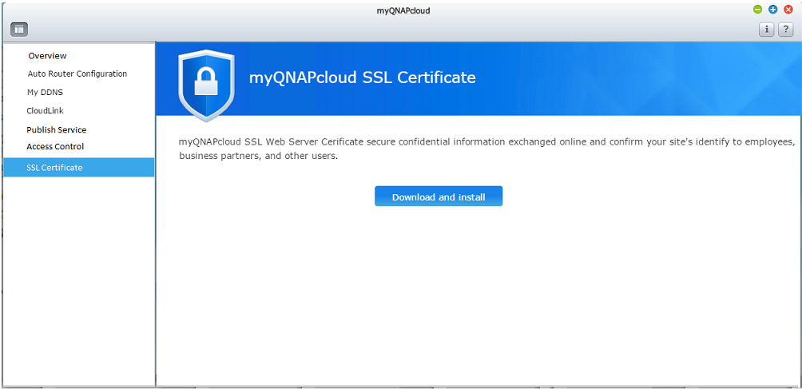Open the Overview section
The height and width of the screenshot is (389, 802).
(48, 56)
